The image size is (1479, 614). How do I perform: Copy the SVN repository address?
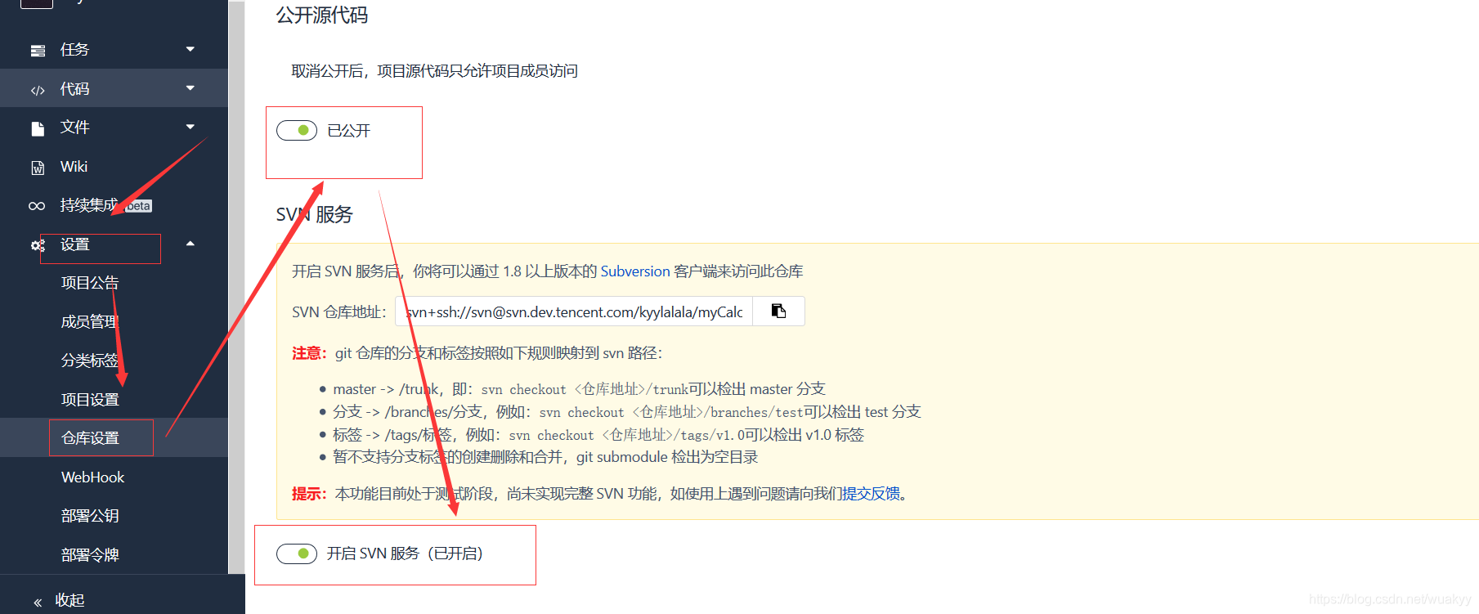(x=778, y=311)
